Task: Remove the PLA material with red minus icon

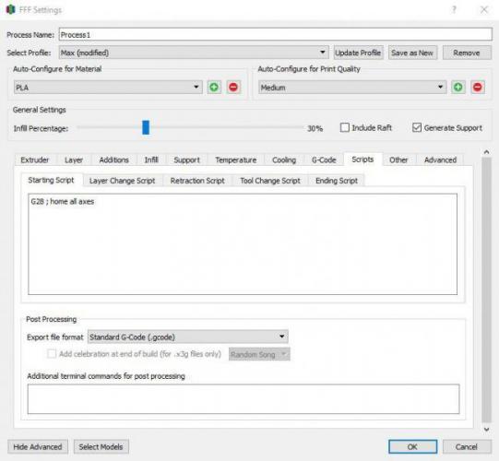Action: point(233,88)
